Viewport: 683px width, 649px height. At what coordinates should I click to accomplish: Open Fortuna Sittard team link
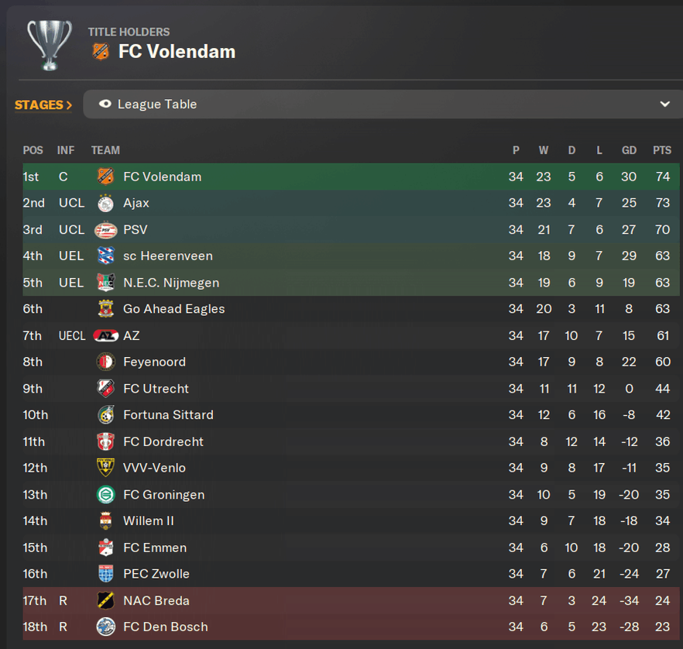pyautogui.click(x=168, y=414)
